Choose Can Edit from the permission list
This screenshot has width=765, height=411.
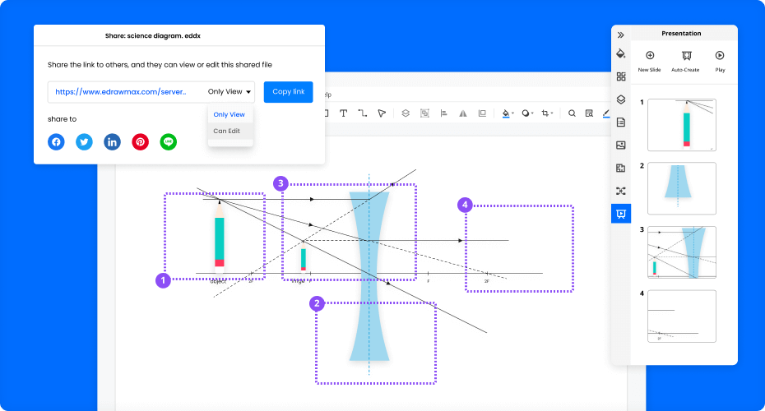click(x=227, y=131)
